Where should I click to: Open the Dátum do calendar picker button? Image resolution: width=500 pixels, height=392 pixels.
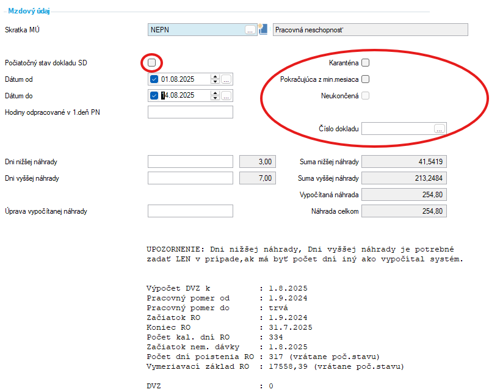click(x=226, y=96)
